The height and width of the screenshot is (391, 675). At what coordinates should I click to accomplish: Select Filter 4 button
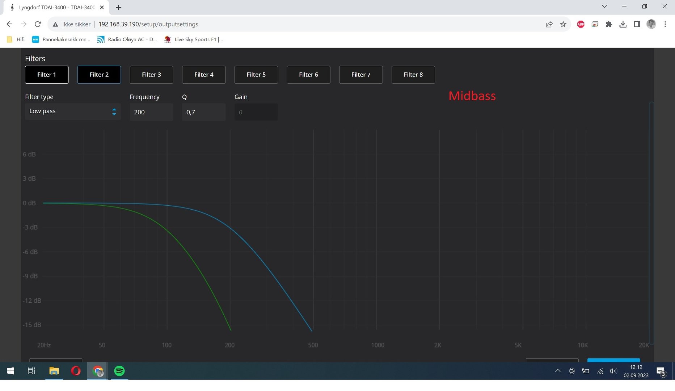click(x=204, y=75)
